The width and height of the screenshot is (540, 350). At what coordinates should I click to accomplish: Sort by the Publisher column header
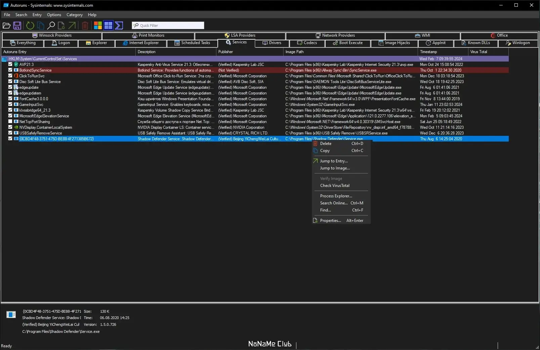point(250,52)
